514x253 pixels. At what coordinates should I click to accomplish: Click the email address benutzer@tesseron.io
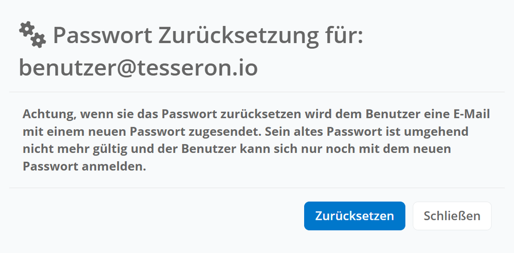tap(139, 68)
